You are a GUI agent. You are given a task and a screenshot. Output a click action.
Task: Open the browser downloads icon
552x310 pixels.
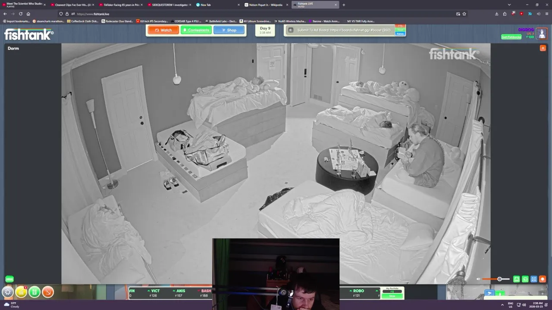point(497,14)
